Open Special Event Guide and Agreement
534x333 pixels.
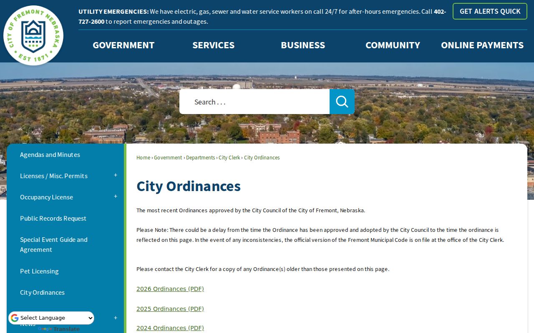(54, 244)
